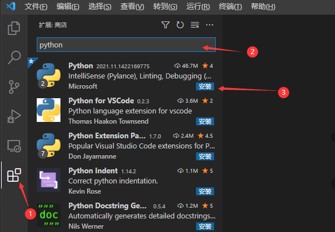Install Python Extension Pack by Don Jayamanne
This screenshot has width=335, height=232.
pyautogui.click(x=205, y=156)
